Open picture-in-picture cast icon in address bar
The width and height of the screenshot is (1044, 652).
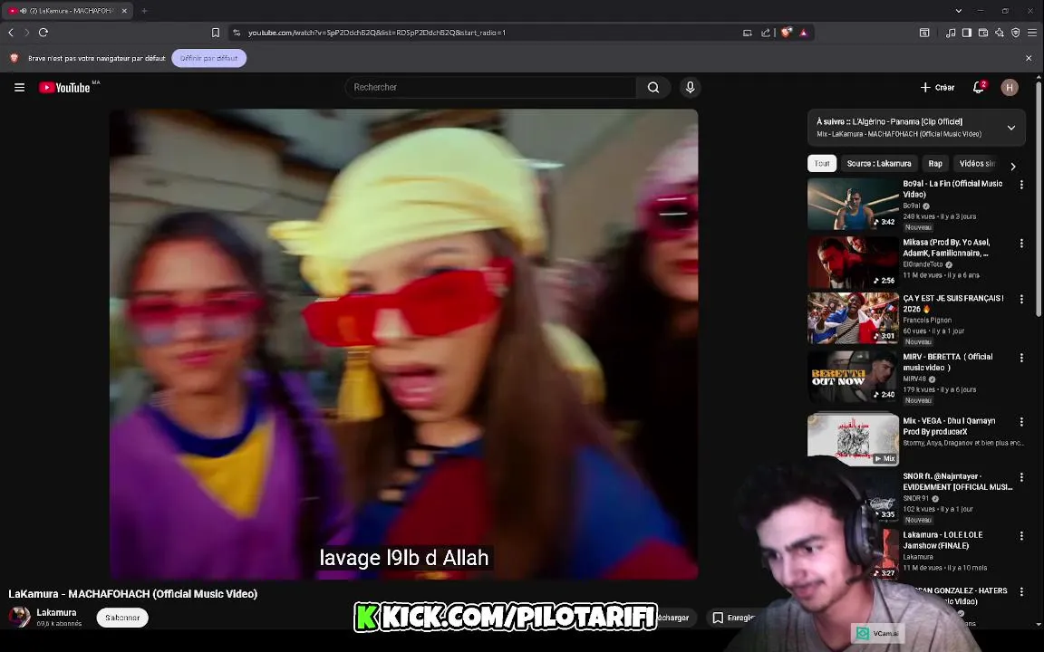747,33
